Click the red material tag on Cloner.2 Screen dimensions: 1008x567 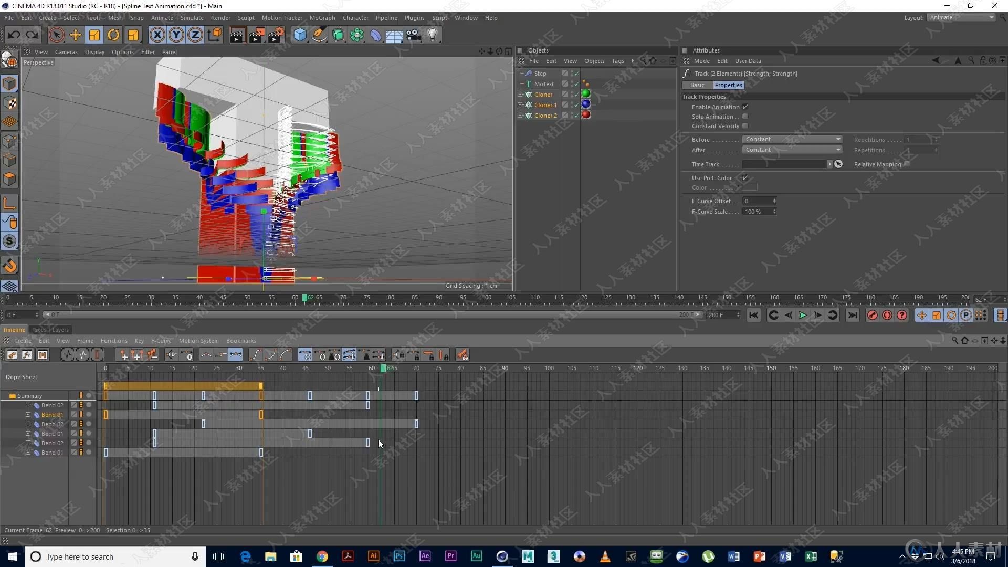(586, 115)
